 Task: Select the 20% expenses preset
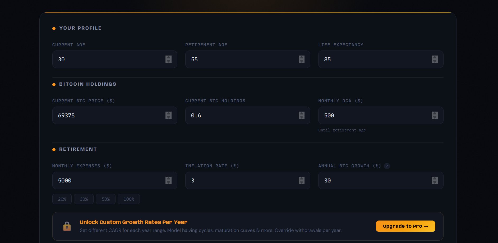pos(62,199)
